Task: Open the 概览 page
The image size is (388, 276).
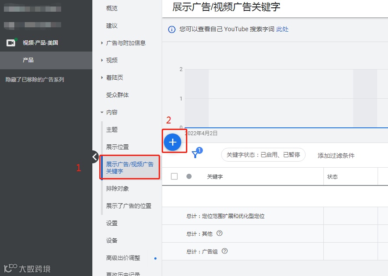Action: 112,8
